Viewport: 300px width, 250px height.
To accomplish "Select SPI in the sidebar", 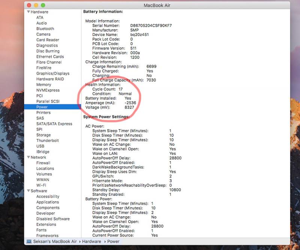I will coord(39,129).
